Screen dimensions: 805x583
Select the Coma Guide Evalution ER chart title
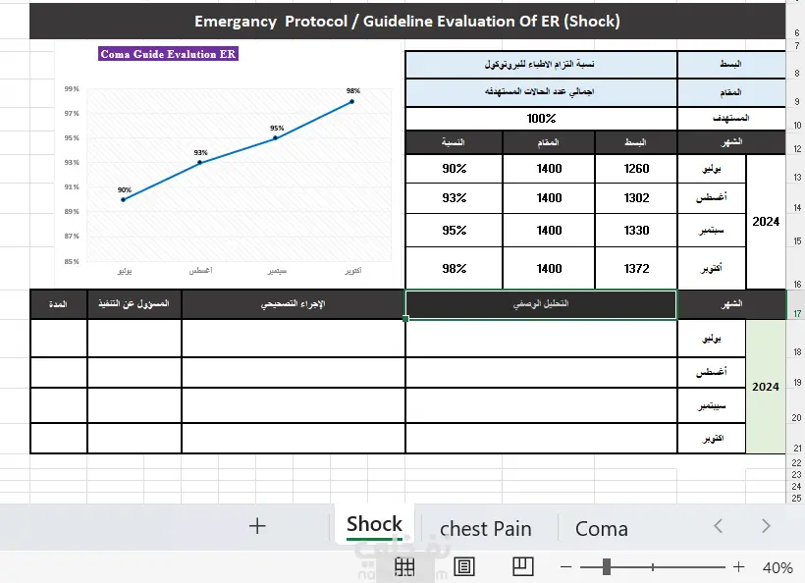tap(169, 54)
